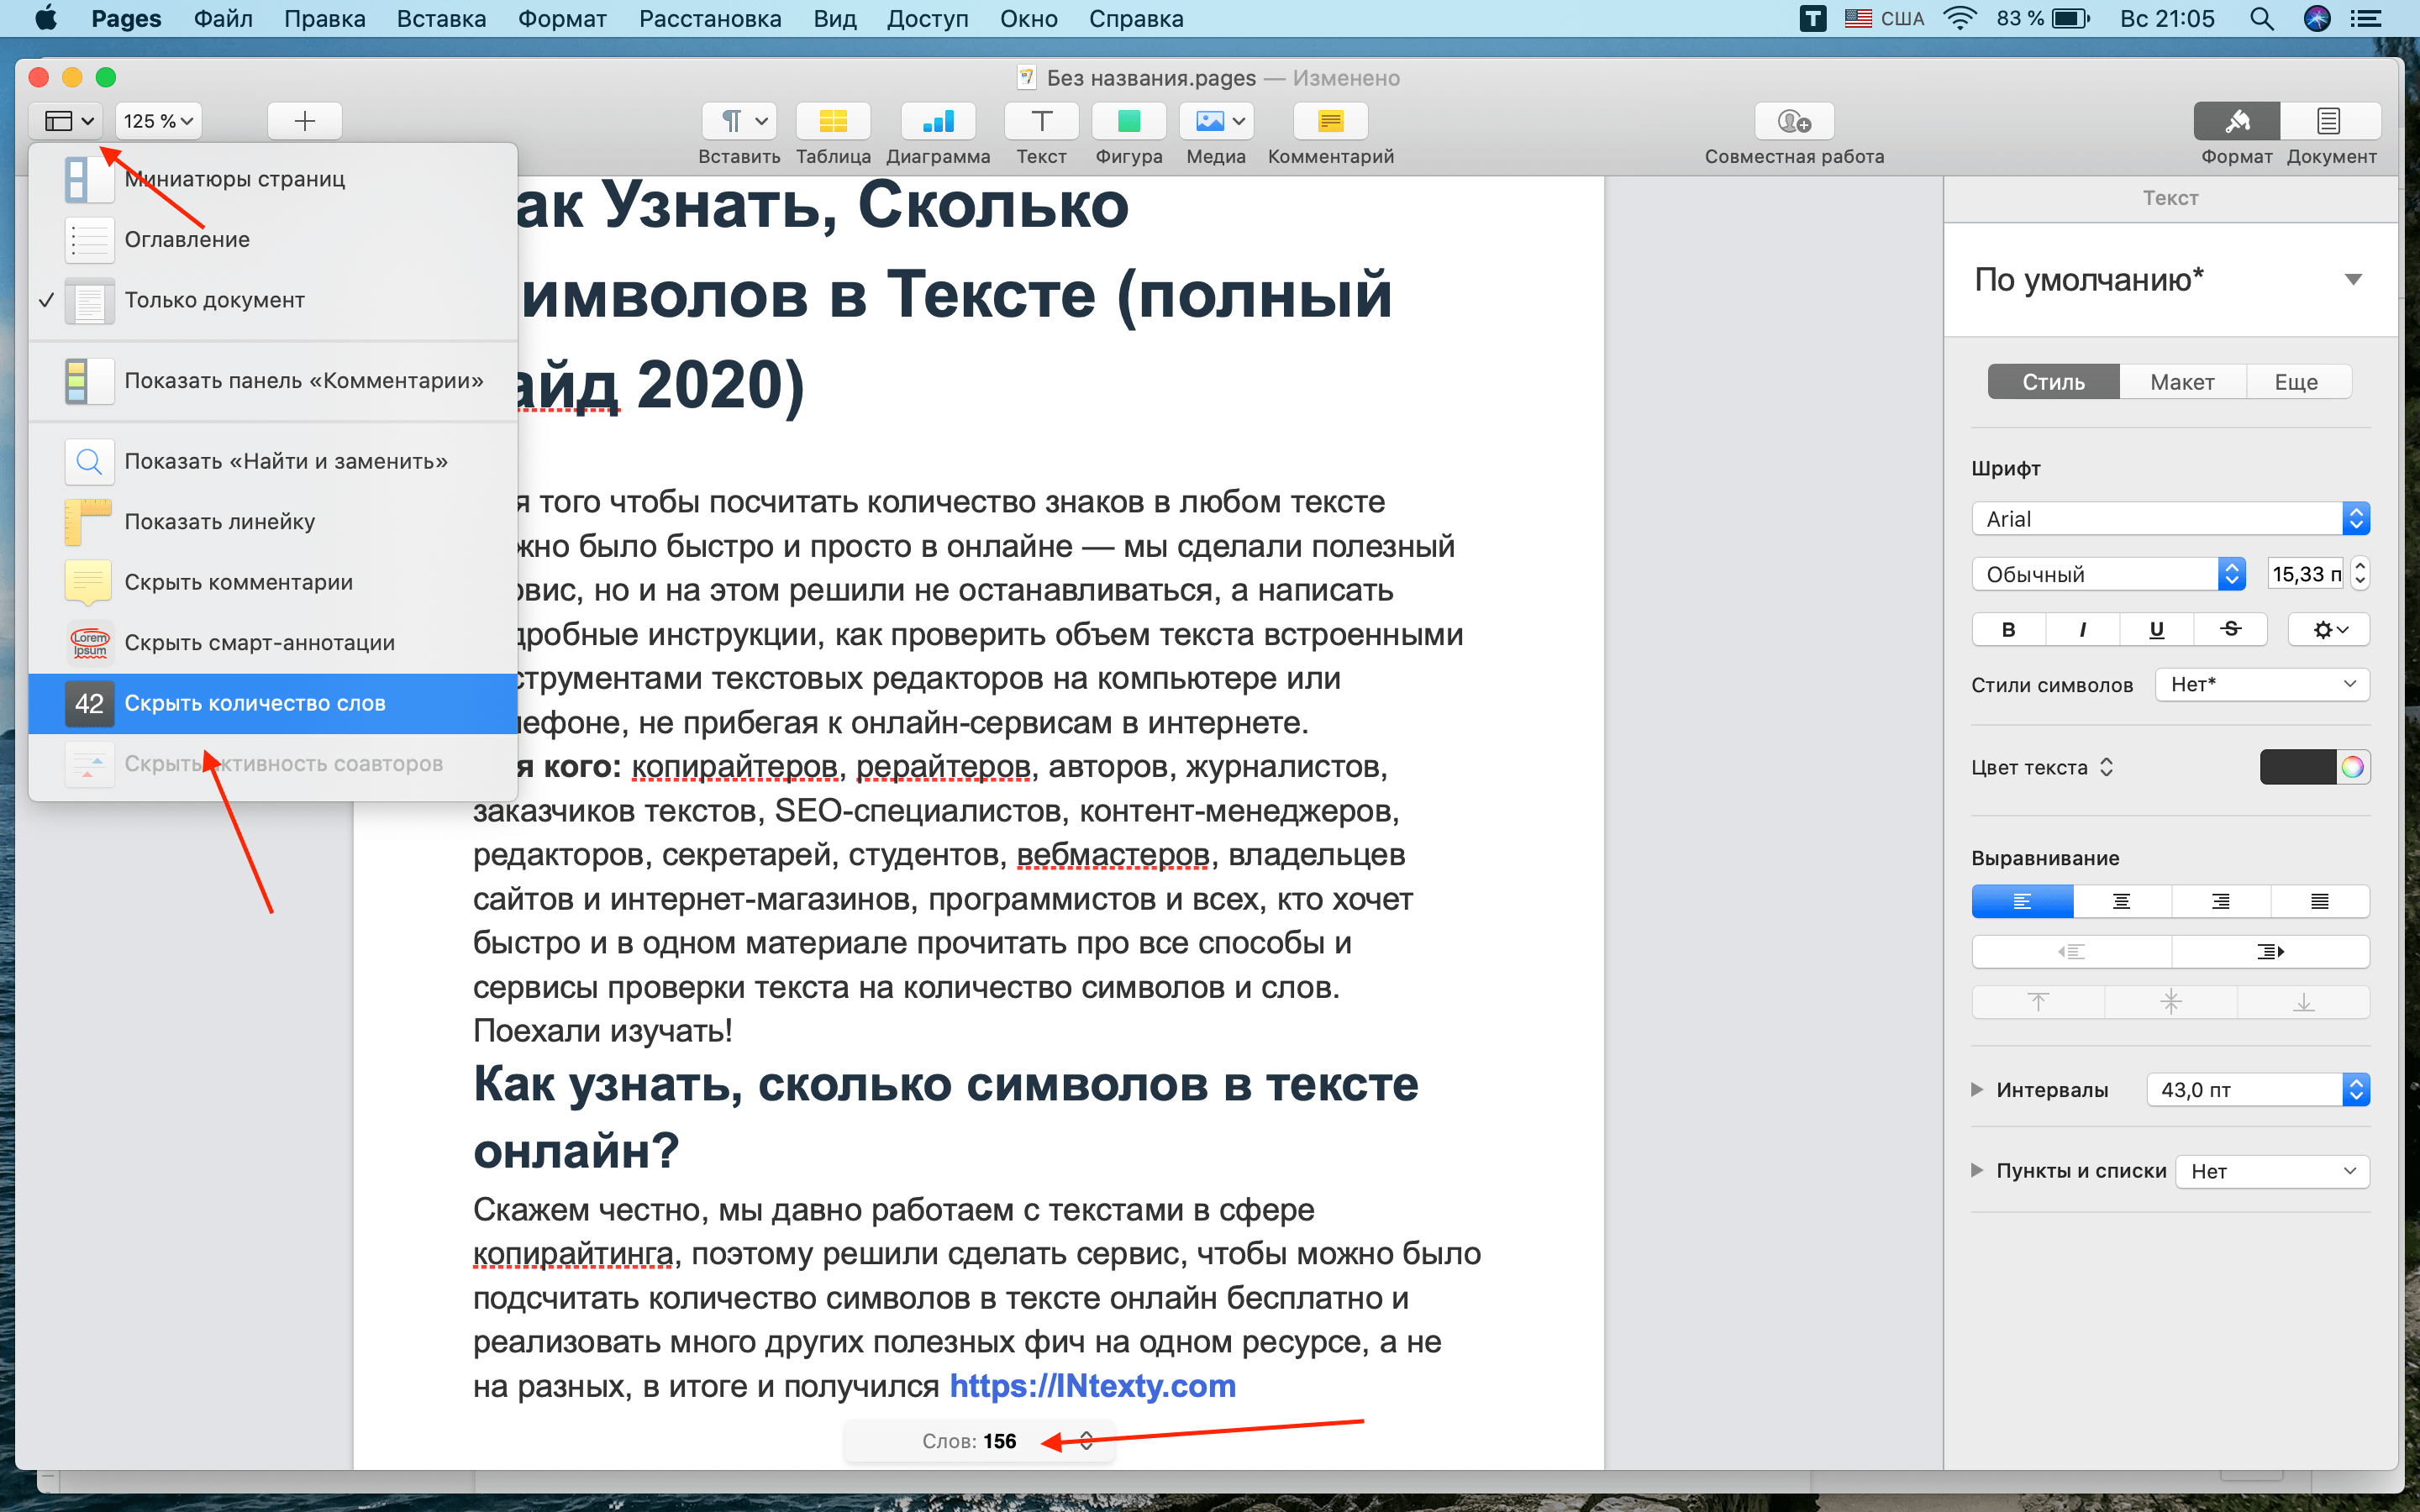Select Показать панель «Комментарии» menu item
Image resolution: width=2420 pixels, height=1512 pixels.
(x=273, y=381)
